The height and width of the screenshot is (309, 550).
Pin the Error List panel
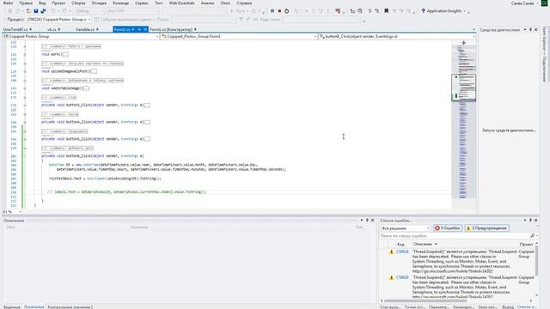pyautogui.click(x=530, y=221)
